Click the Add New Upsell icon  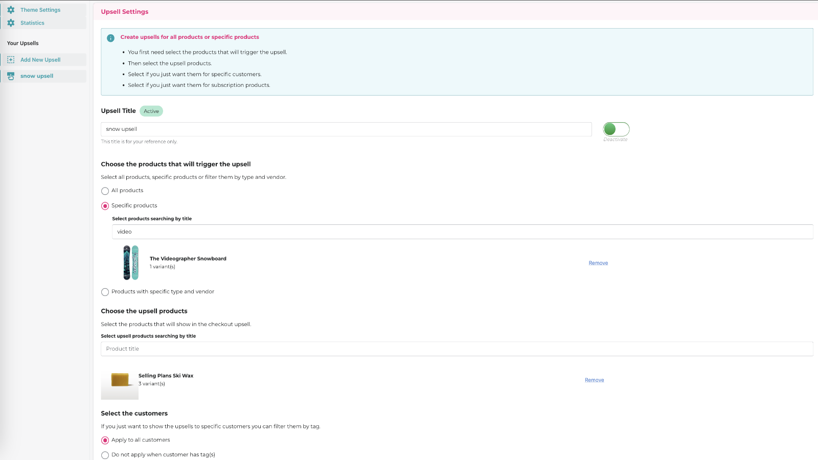(11, 59)
